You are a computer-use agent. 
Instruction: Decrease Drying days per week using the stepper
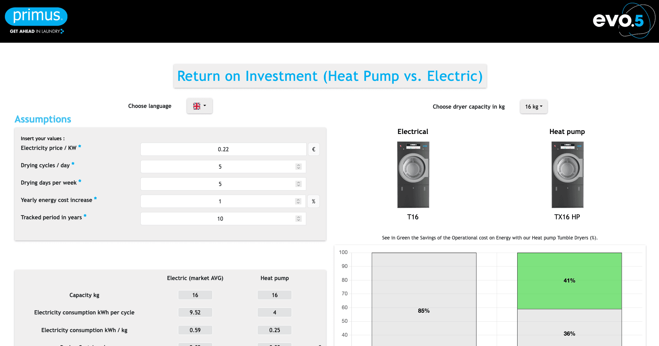pyautogui.click(x=298, y=185)
